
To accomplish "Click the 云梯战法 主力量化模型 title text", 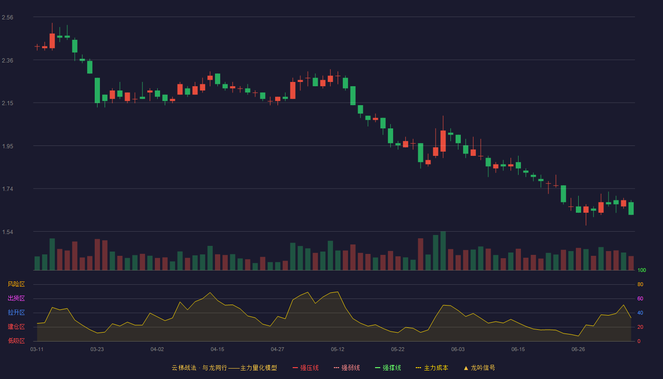I will [224, 368].
